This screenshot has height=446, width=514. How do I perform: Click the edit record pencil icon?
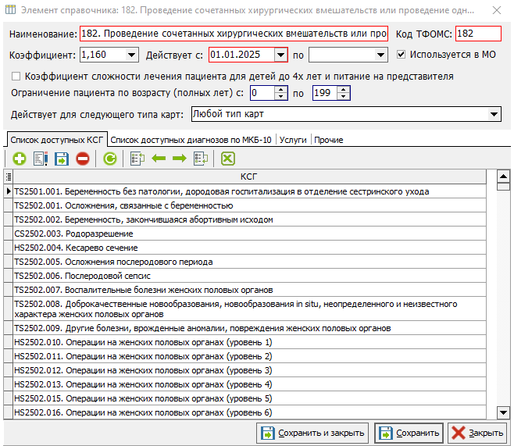(41, 159)
